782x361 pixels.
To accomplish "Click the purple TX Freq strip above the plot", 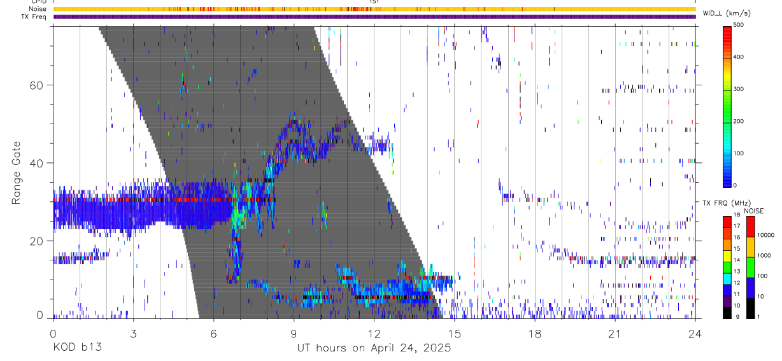I will pyautogui.click(x=374, y=17).
